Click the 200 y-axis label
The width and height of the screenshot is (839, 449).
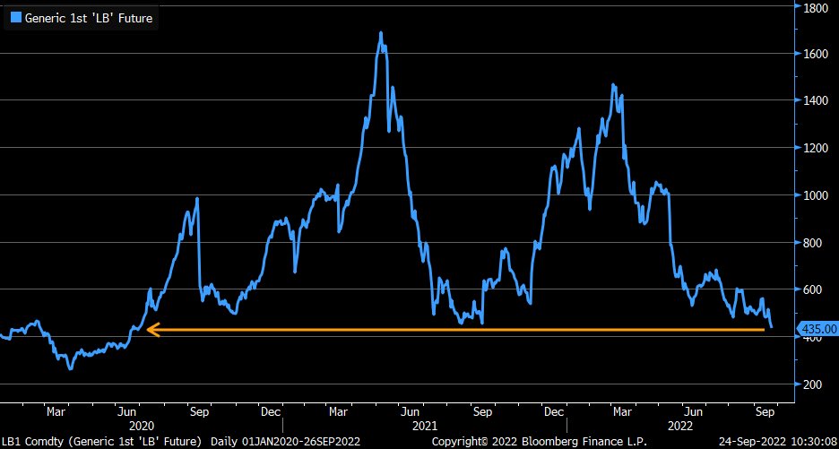[811, 384]
